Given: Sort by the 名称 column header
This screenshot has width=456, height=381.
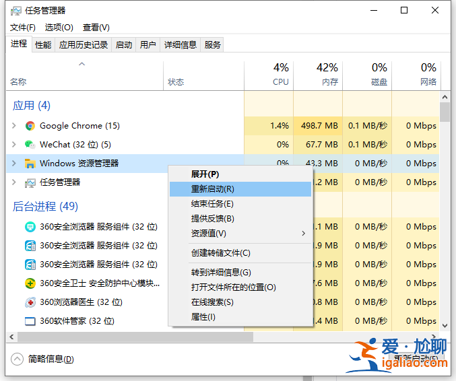Looking at the screenshot, I should click(84, 75).
